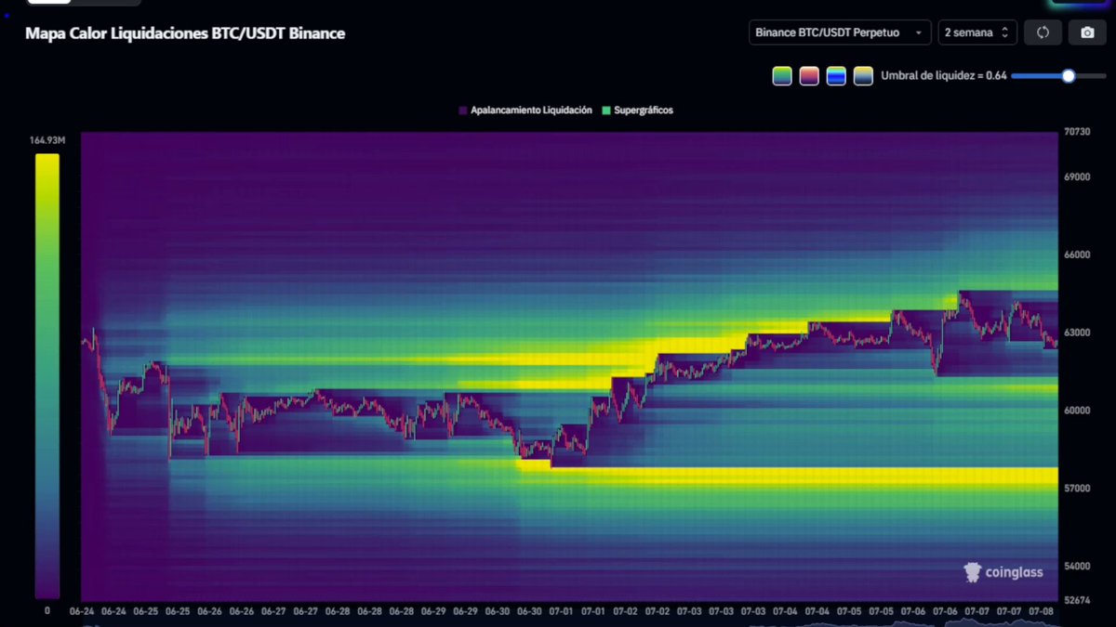Select the green-yellow color scheme swatch
The width and height of the screenshot is (1116, 627).
pos(782,76)
